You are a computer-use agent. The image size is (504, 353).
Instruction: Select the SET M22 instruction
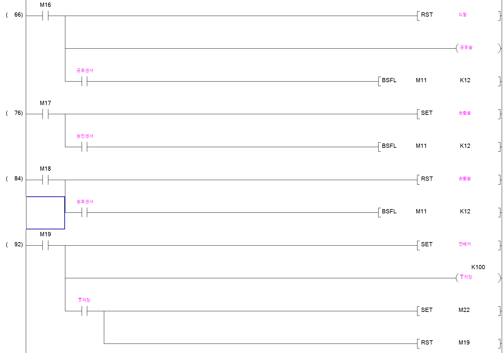pos(459,311)
